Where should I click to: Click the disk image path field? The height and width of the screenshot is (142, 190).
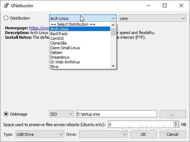pos(117,114)
